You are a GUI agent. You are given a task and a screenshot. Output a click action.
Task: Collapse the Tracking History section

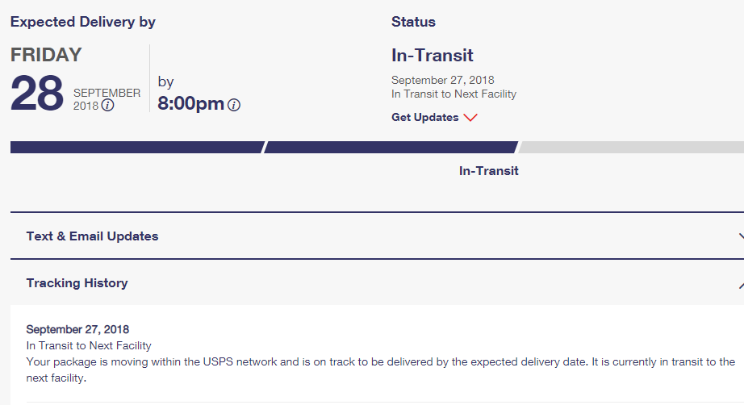pos(377,282)
